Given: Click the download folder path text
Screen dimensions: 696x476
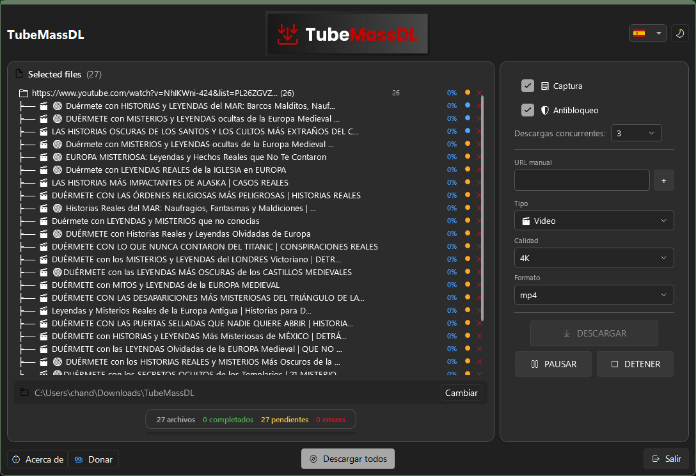Looking at the screenshot, I should tap(114, 393).
